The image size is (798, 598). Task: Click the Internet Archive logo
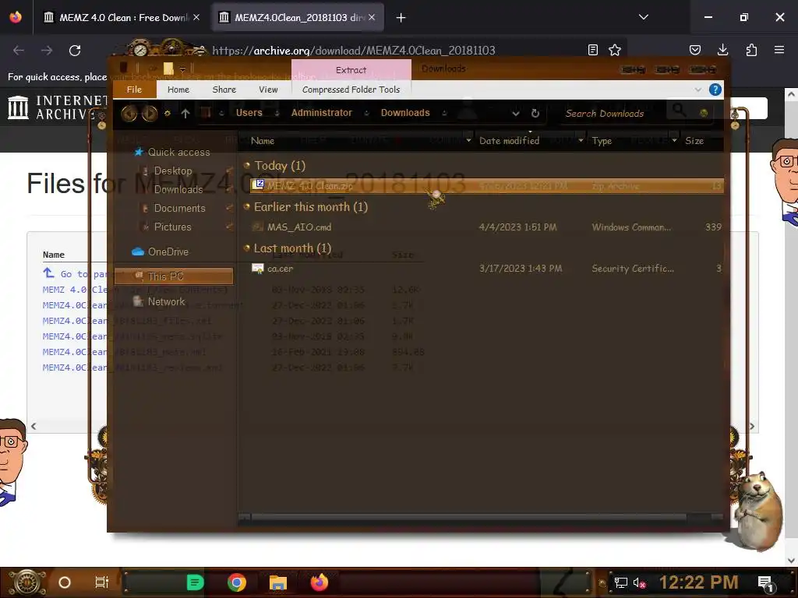(x=57, y=107)
